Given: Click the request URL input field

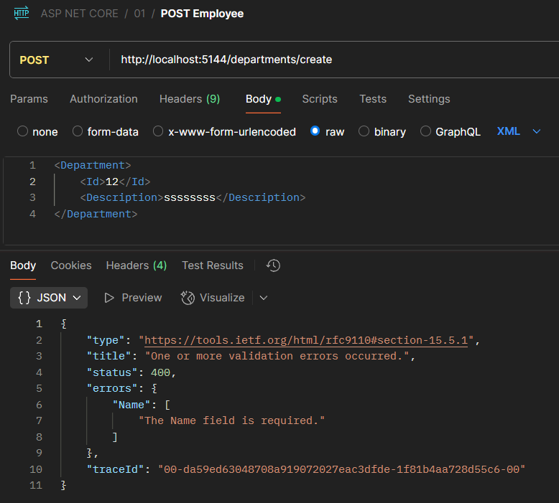Looking at the screenshot, I should pos(323,60).
